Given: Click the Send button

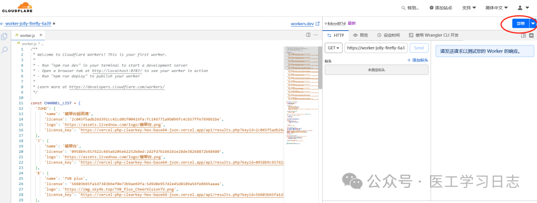Looking at the screenshot, I should click(419, 48).
